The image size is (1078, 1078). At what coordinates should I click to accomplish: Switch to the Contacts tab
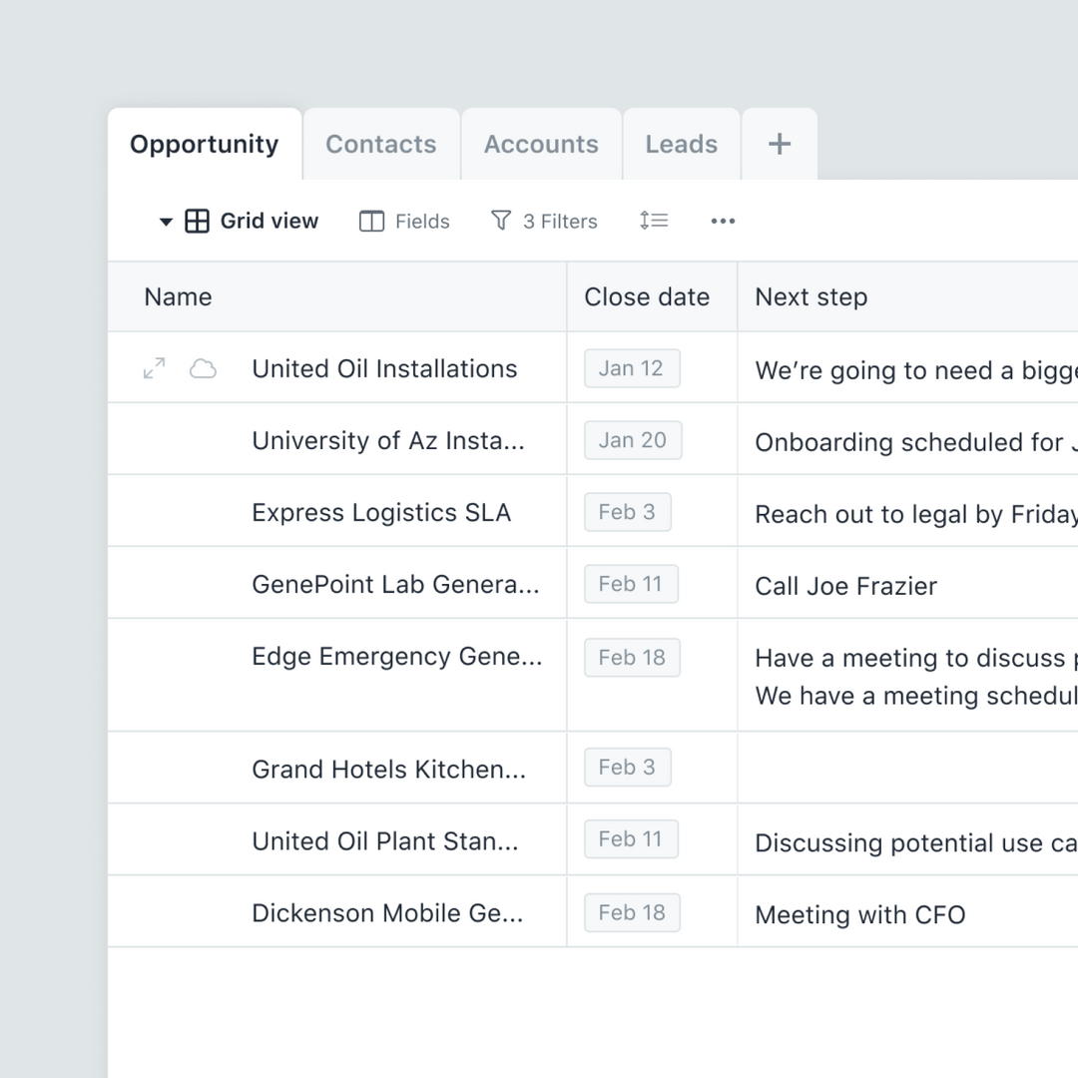pos(380,143)
